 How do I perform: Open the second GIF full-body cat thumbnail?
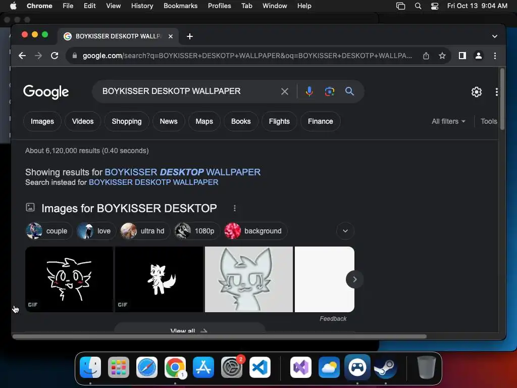point(159,279)
